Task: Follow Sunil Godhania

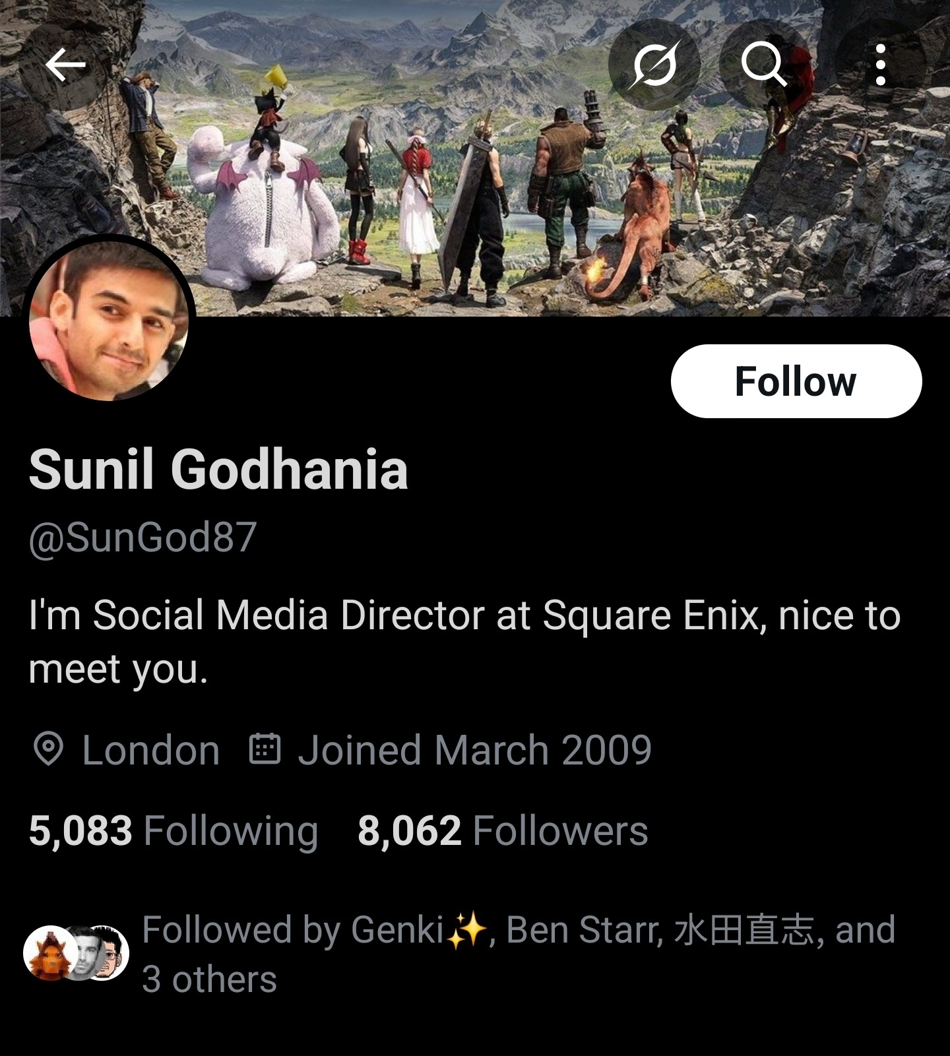Action: 796,381
